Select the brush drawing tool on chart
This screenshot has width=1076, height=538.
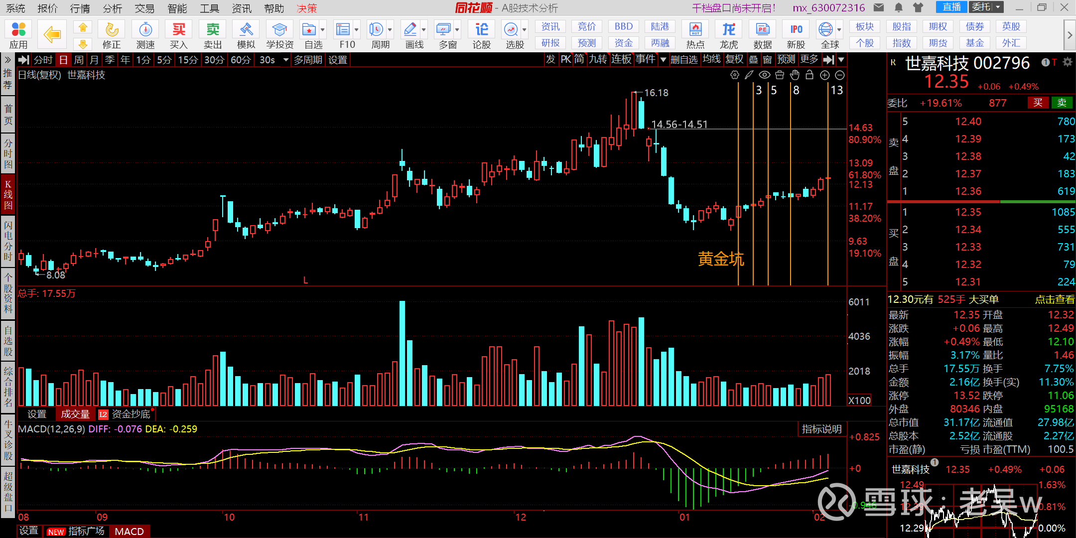[749, 75]
